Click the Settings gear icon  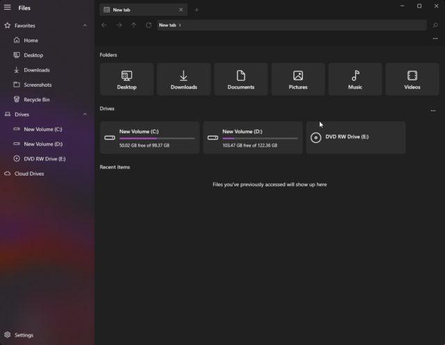click(x=8, y=335)
